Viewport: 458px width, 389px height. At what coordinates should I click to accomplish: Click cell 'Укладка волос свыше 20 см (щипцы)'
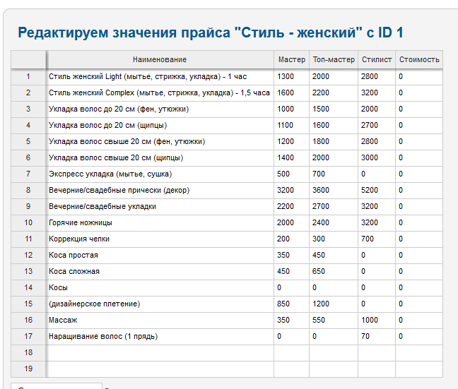tap(160, 158)
